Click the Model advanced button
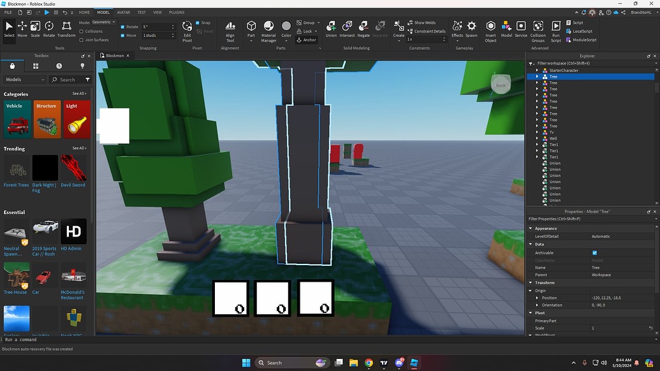660x371 pixels. pos(506,29)
